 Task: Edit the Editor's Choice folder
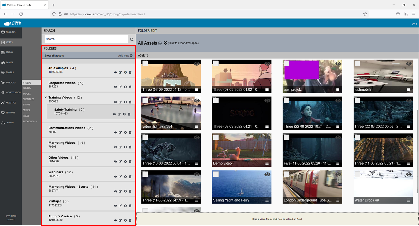tap(120, 220)
